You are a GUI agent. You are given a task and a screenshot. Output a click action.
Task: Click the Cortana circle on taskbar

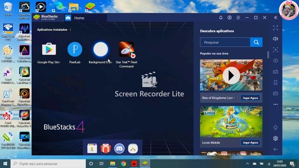click(x=91, y=164)
